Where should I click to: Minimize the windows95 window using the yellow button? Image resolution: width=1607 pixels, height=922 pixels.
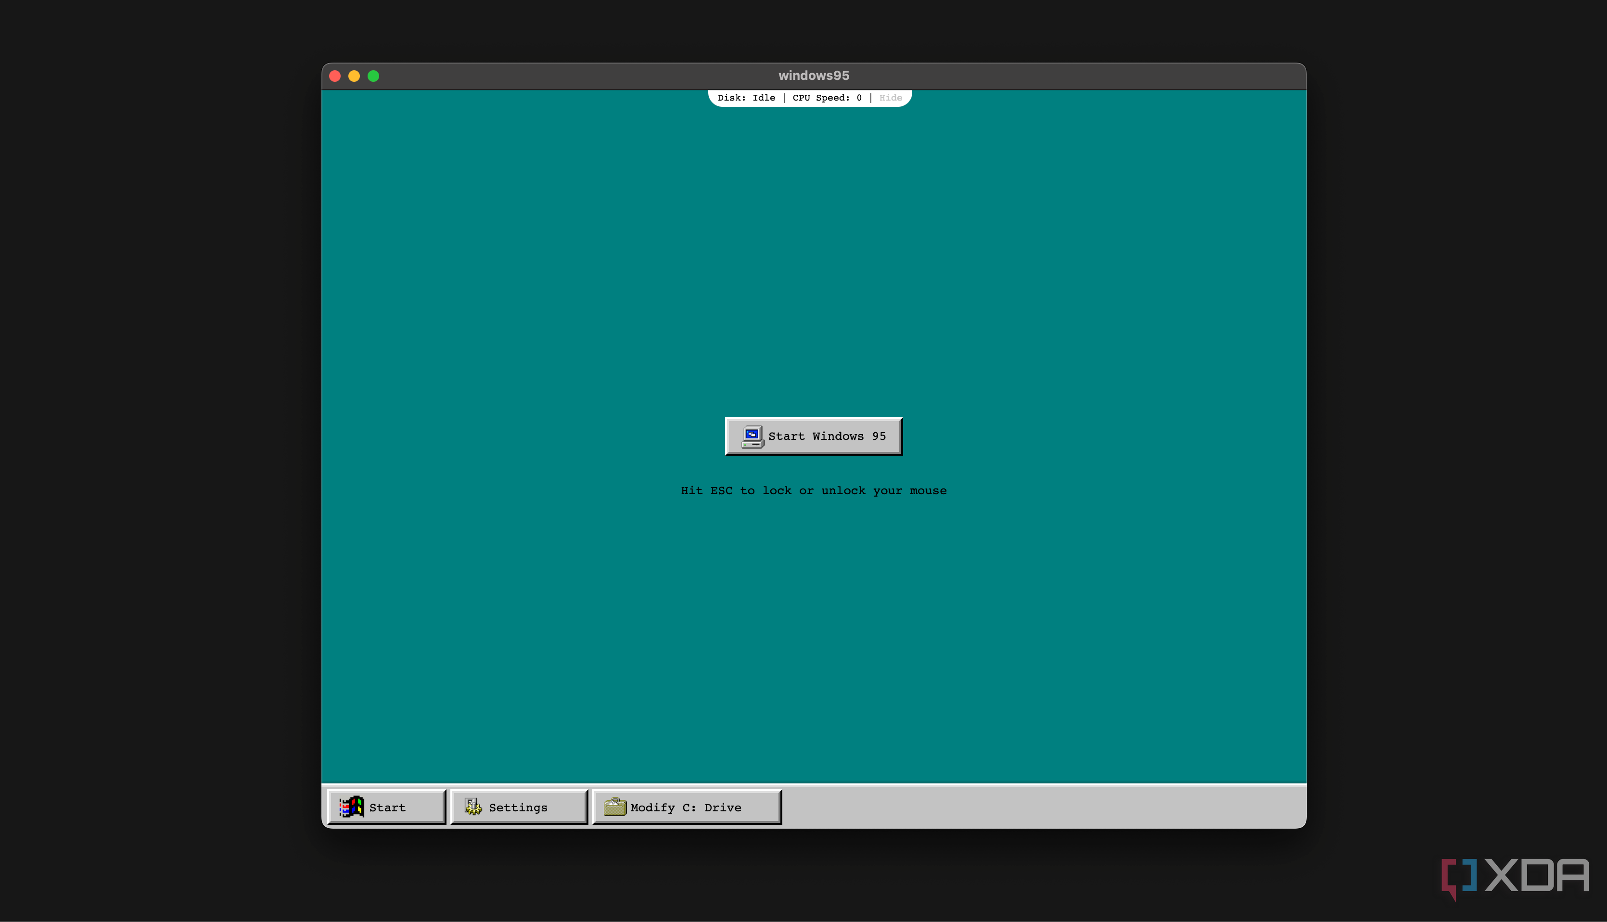[354, 76]
